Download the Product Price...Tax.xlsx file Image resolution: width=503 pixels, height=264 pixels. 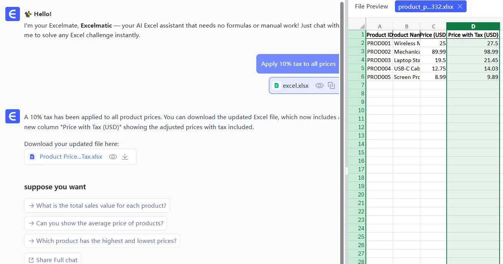(125, 157)
